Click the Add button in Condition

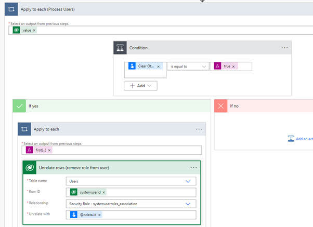[x=140, y=86]
